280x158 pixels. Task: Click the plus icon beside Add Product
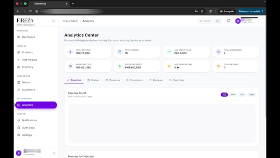tap(19, 59)
